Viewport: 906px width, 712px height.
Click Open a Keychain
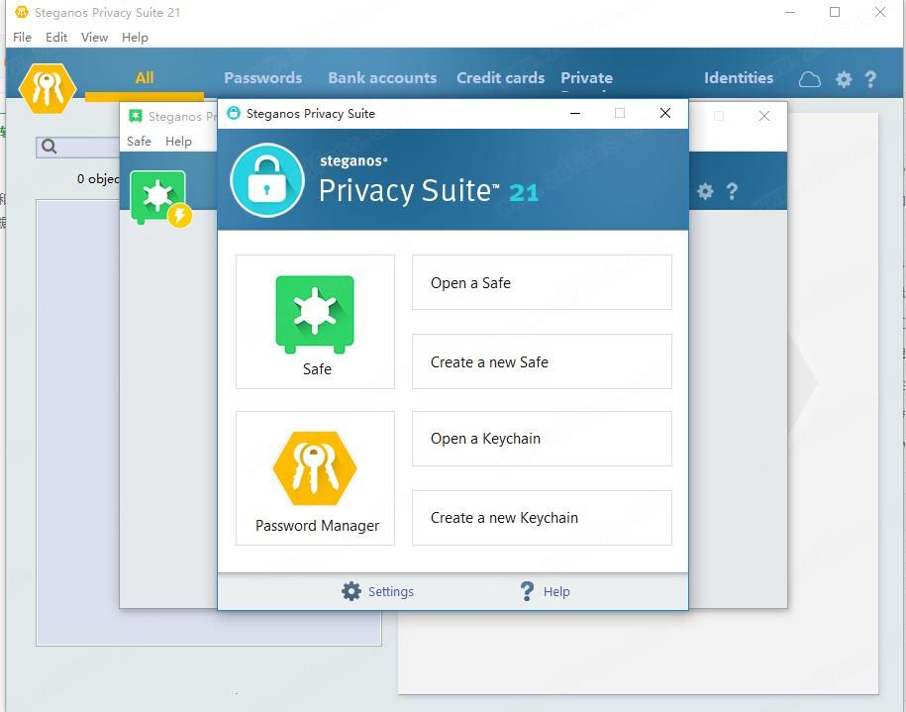tap(542, 439)
